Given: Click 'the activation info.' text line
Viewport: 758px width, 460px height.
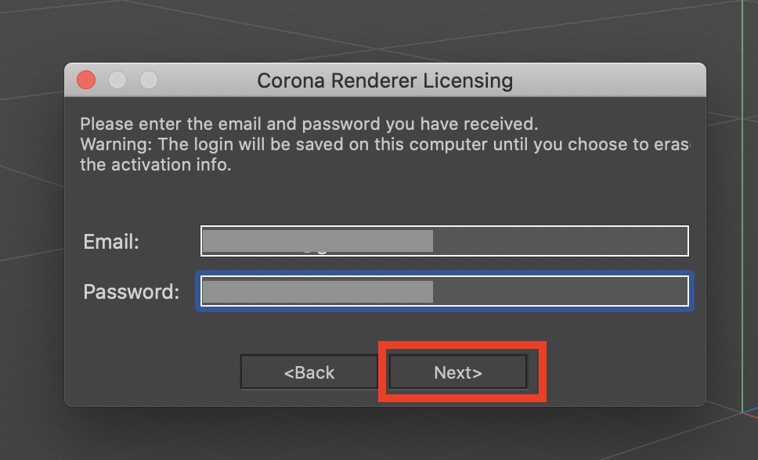Looking at the screenshot, I should pyautogui.click(x=156, y=165).
